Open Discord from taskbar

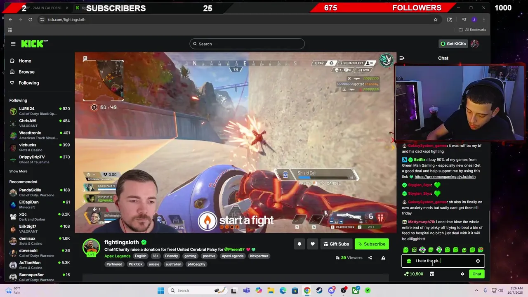331,290
